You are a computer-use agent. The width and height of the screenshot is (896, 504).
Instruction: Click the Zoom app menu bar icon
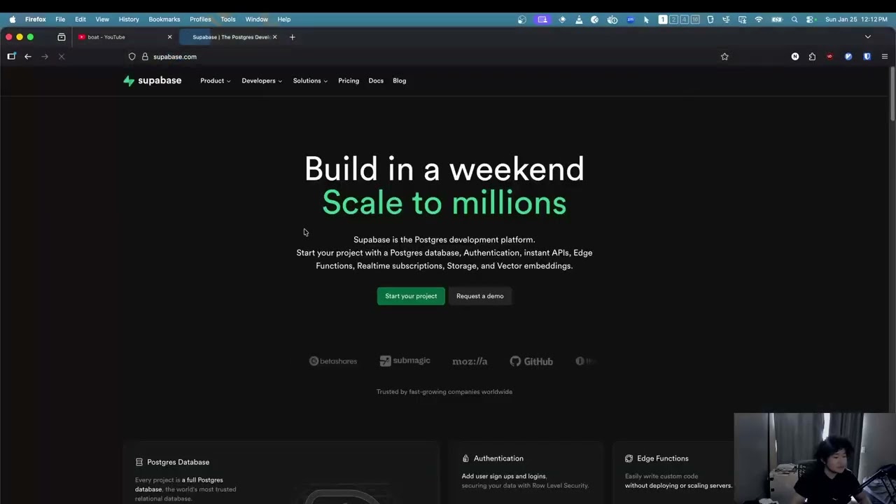[x=631, y=20]
